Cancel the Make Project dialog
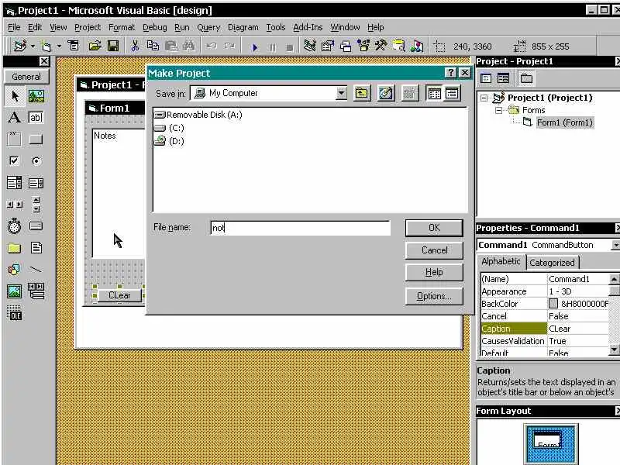Screen dimensions: 620x465 (x=434, y=250)
